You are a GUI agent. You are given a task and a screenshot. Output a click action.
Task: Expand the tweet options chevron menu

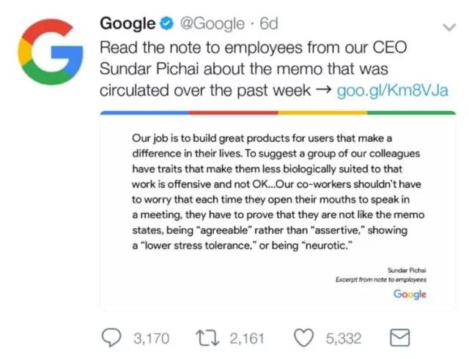click(448, 27)
